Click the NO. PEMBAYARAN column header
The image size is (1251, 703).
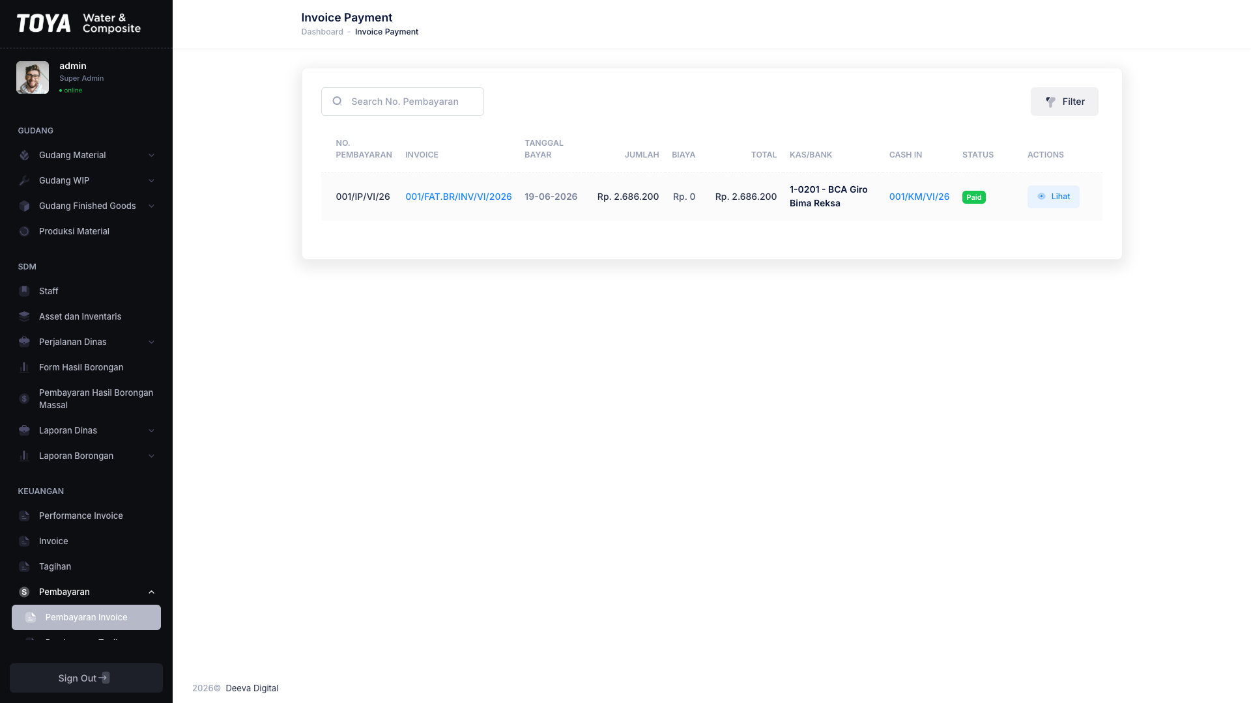[x=364, y=149]
